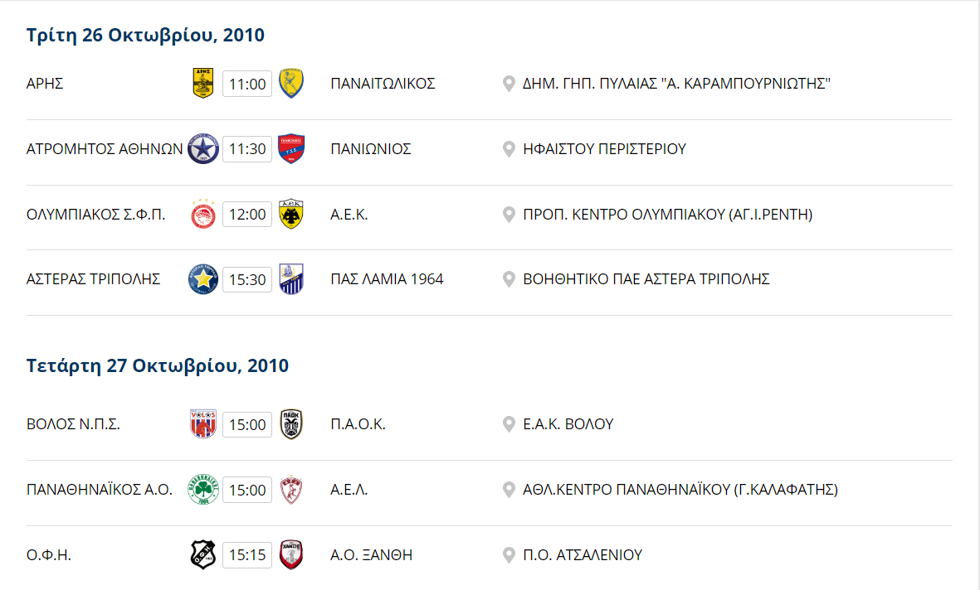Click the ΑΣΤΕΡΑΣ ΤΡΙΠΟΛΗΣ star crest
980x590 pixels.
pyautogui.click(x=203, y=279)
